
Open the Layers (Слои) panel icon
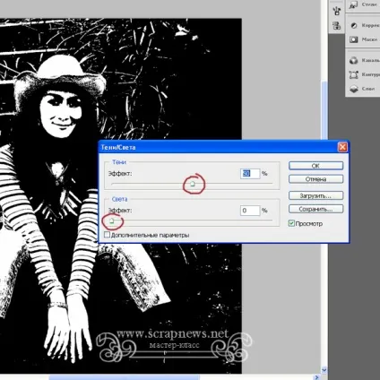(354, 89)
